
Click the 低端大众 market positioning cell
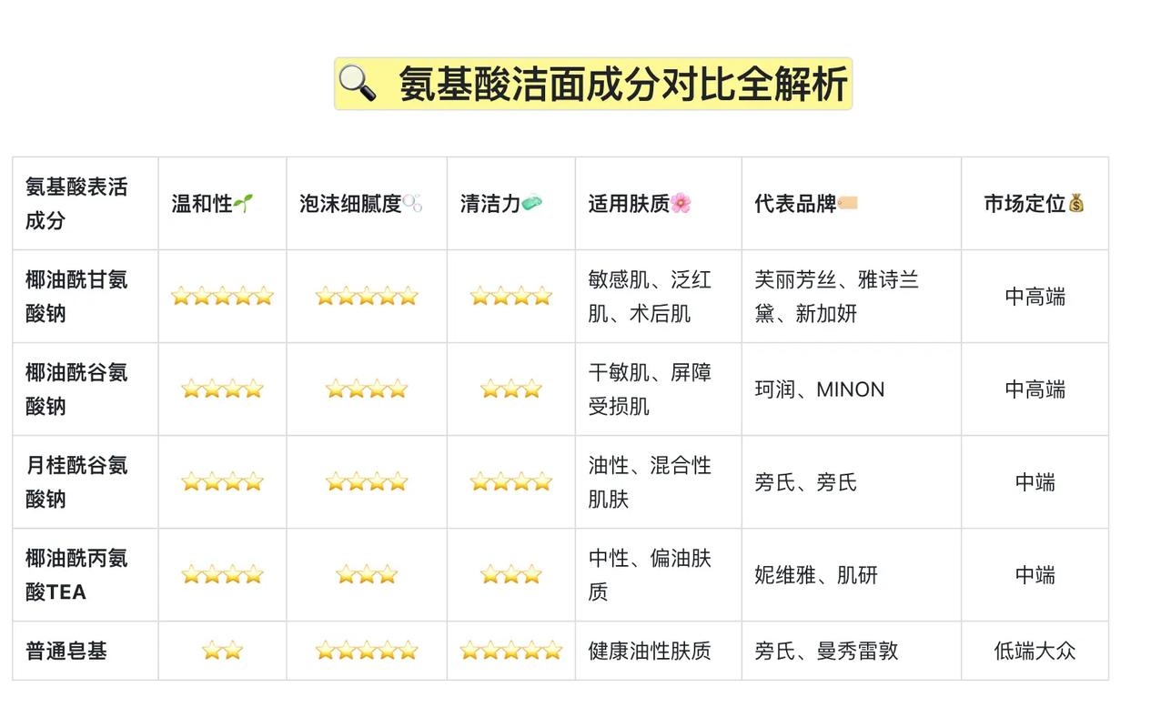click(1035, 651)
